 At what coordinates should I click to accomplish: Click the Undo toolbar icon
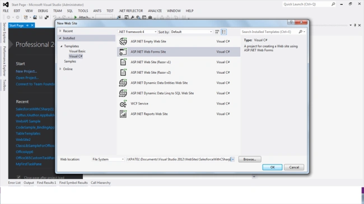tap(54, 17)
